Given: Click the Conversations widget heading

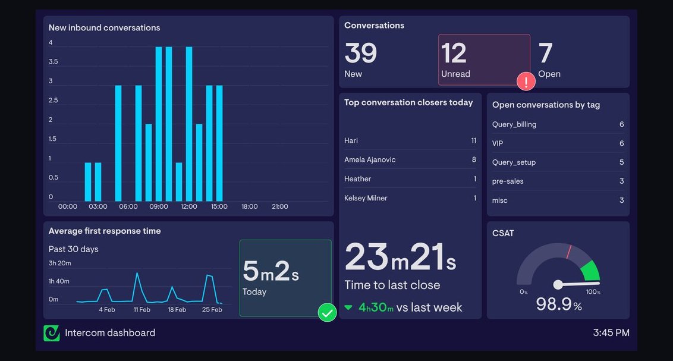Looking at the screenshot, I should coord(375,26).
